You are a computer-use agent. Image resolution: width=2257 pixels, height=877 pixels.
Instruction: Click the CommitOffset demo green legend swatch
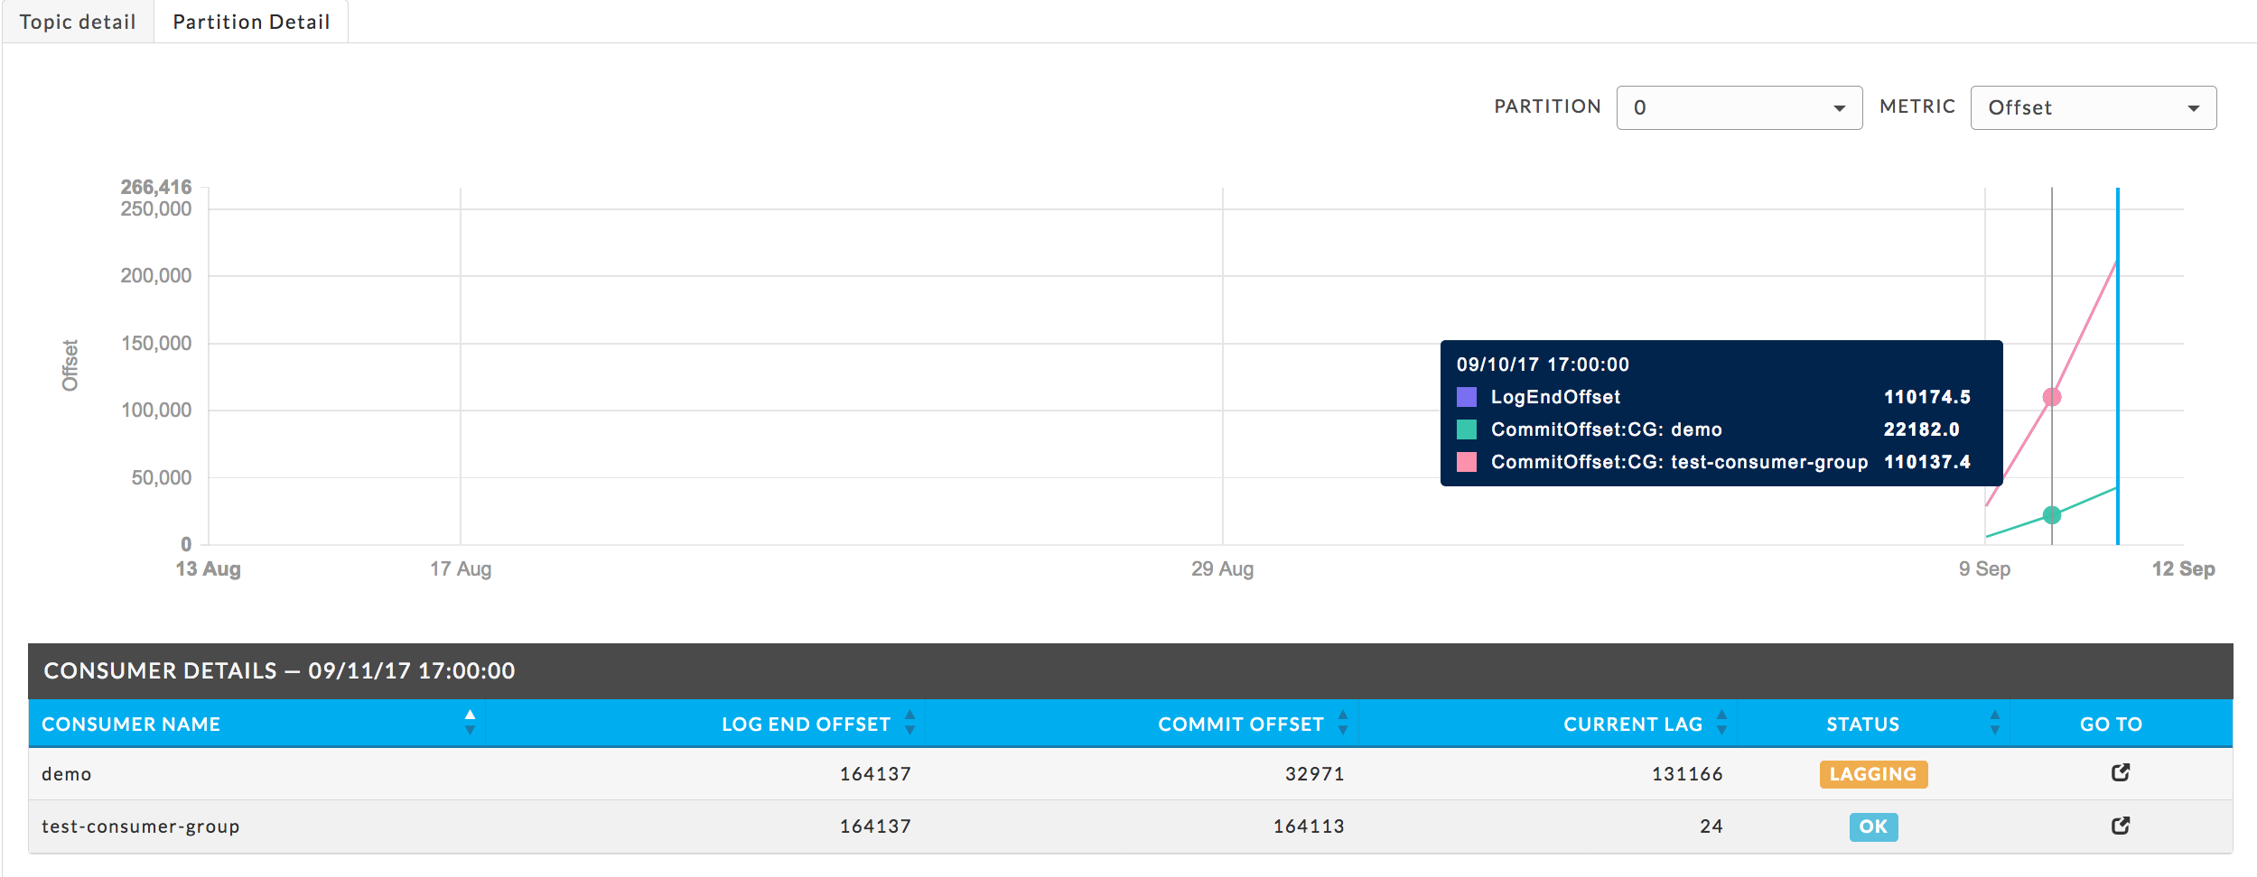coord(1467,429)
